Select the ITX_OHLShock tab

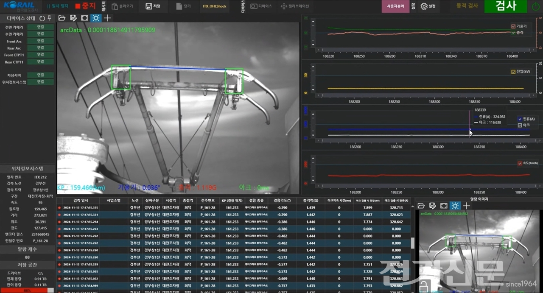coord(214,6)
